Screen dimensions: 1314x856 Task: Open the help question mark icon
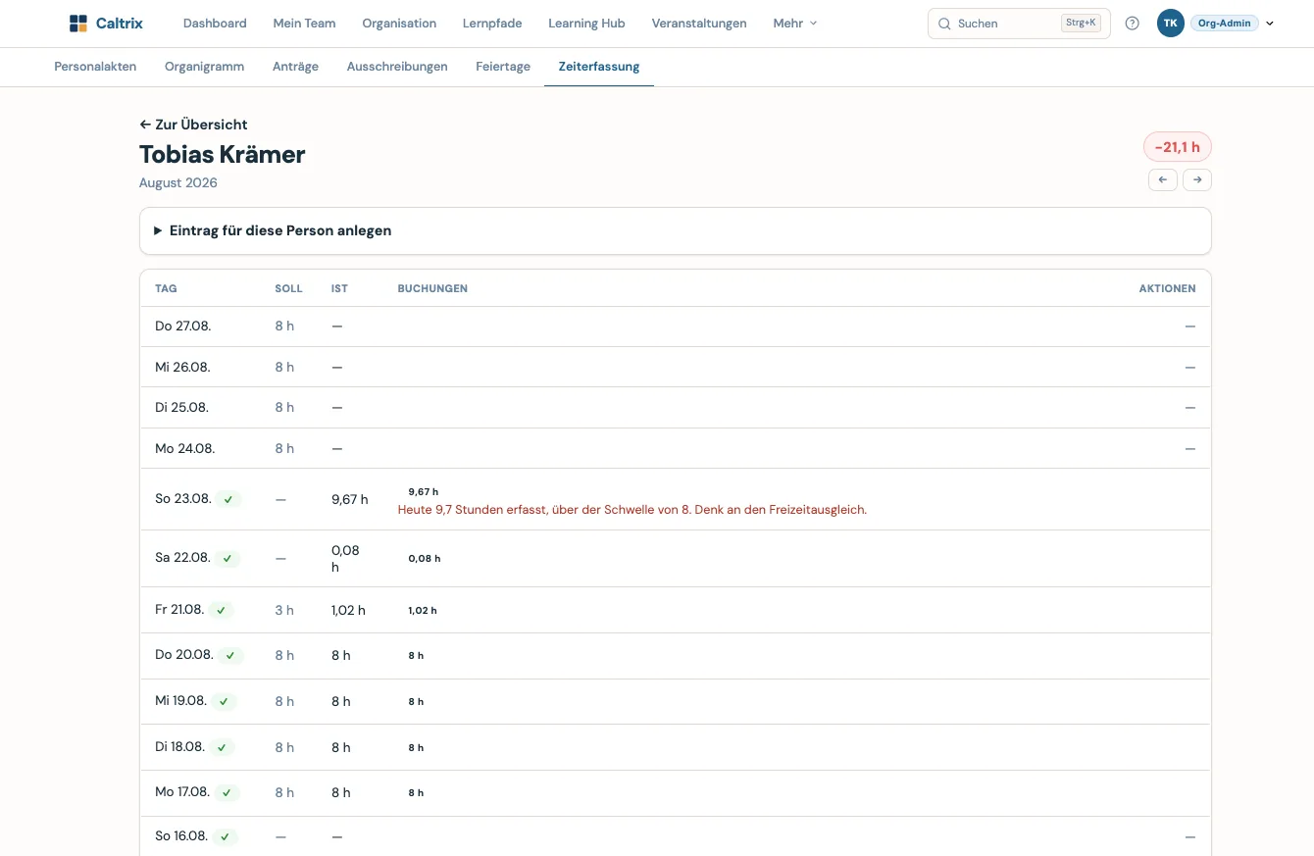1133,24
